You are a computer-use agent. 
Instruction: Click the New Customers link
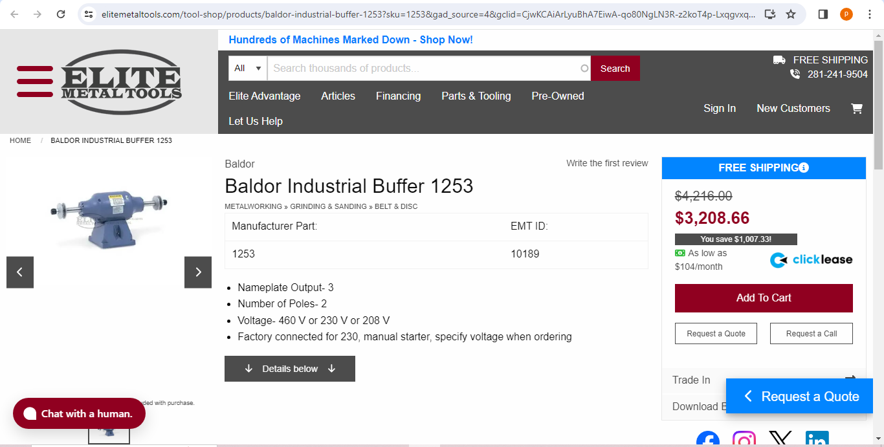(793, 108)
